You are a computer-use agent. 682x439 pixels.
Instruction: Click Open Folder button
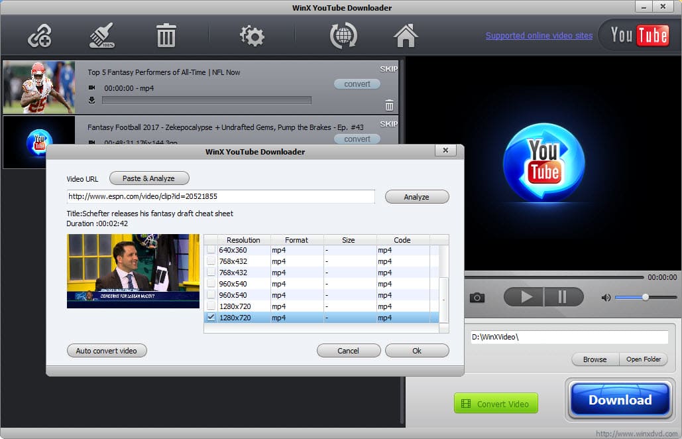(x=644, y=359)
